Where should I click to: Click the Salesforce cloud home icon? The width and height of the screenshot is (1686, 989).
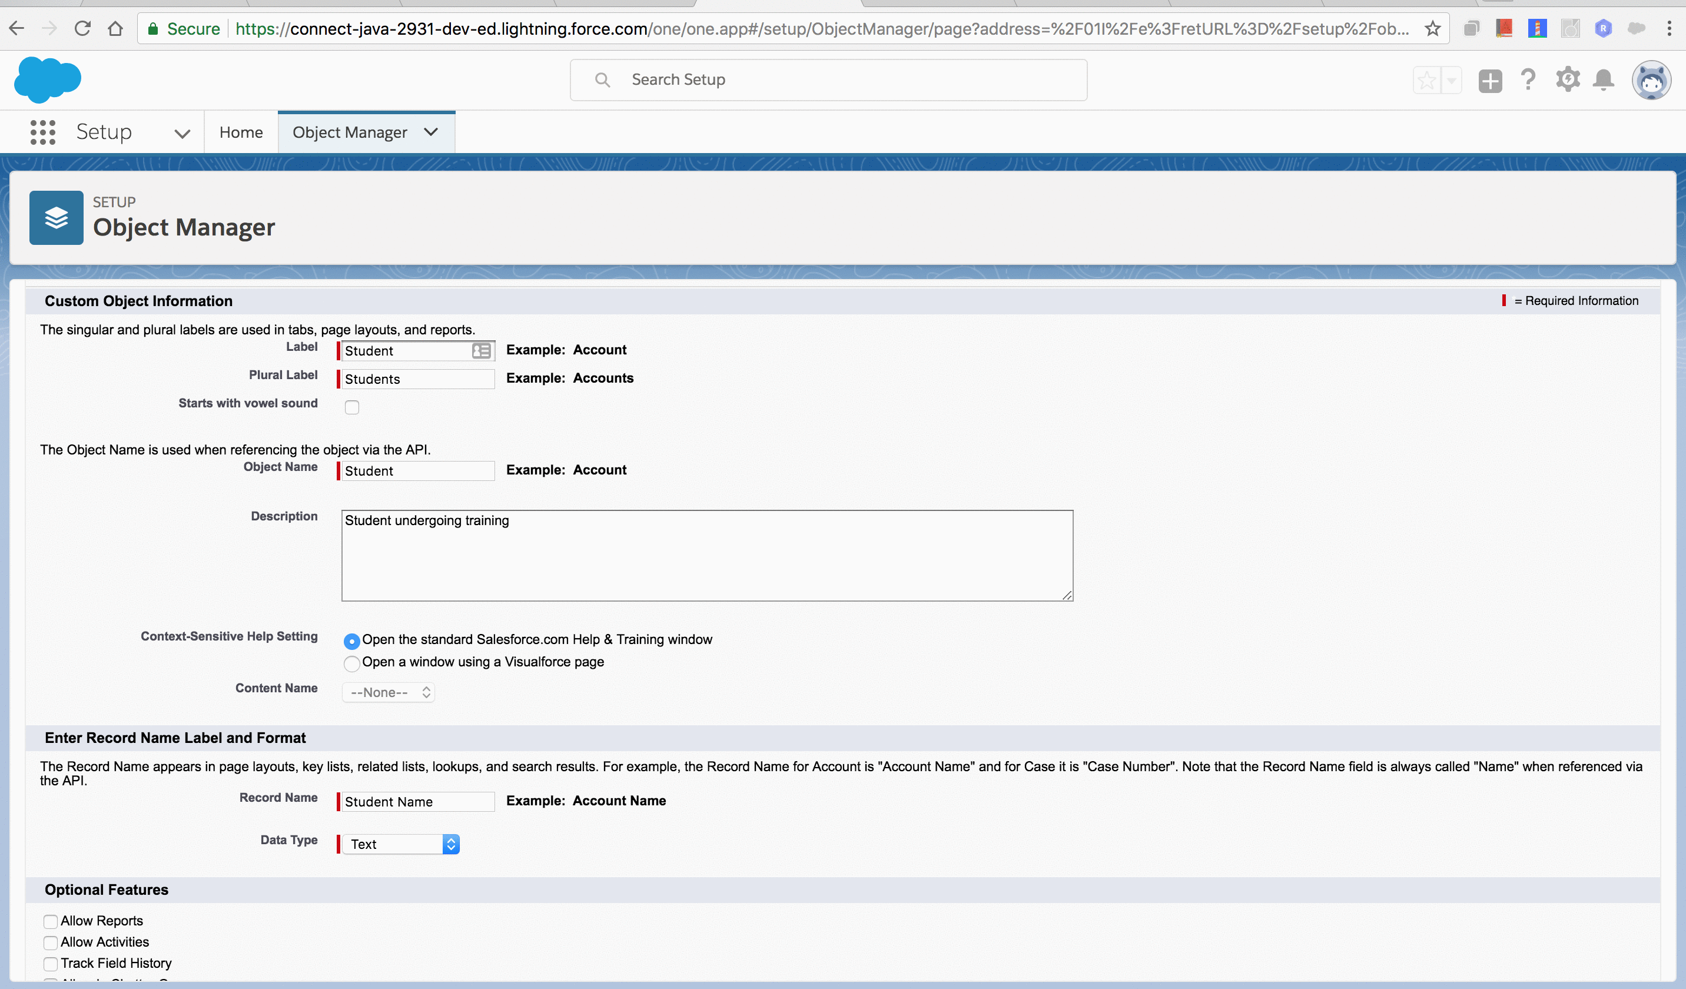coord(49,79)
